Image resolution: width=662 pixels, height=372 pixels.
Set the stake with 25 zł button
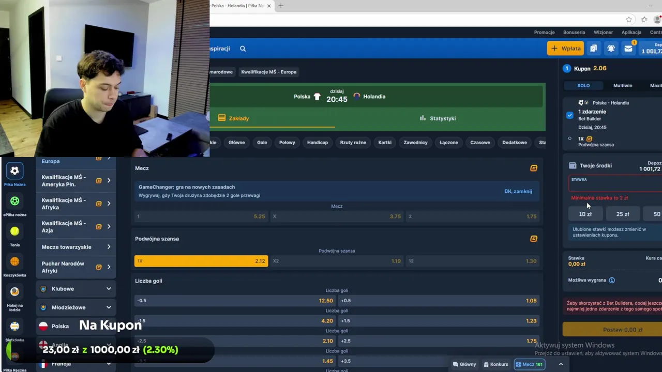coord(623,214)
